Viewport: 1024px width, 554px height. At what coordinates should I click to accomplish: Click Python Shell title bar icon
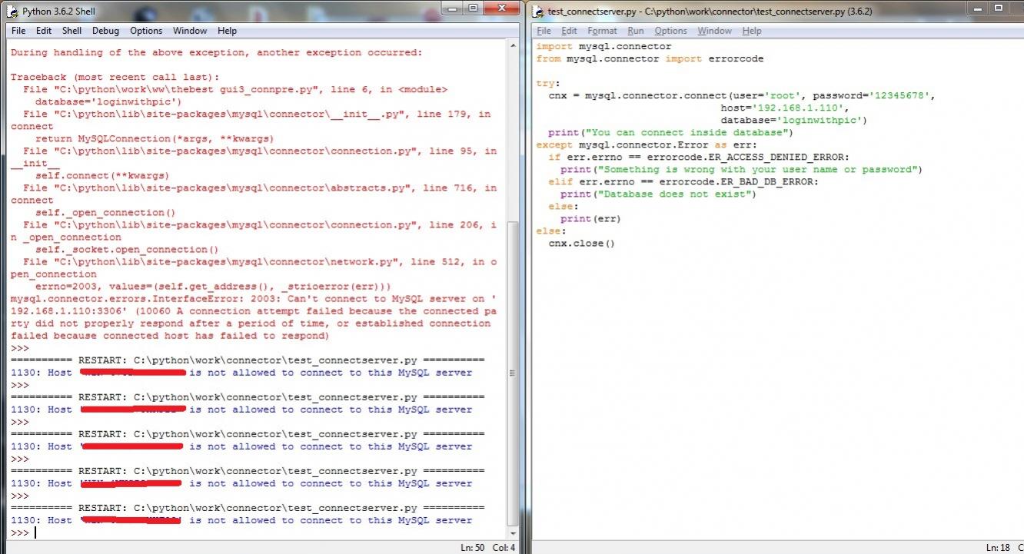[x=12, y=12]
